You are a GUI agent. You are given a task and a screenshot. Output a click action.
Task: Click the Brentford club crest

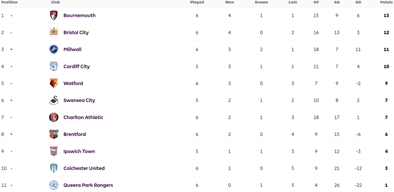(x=54, y=134)
